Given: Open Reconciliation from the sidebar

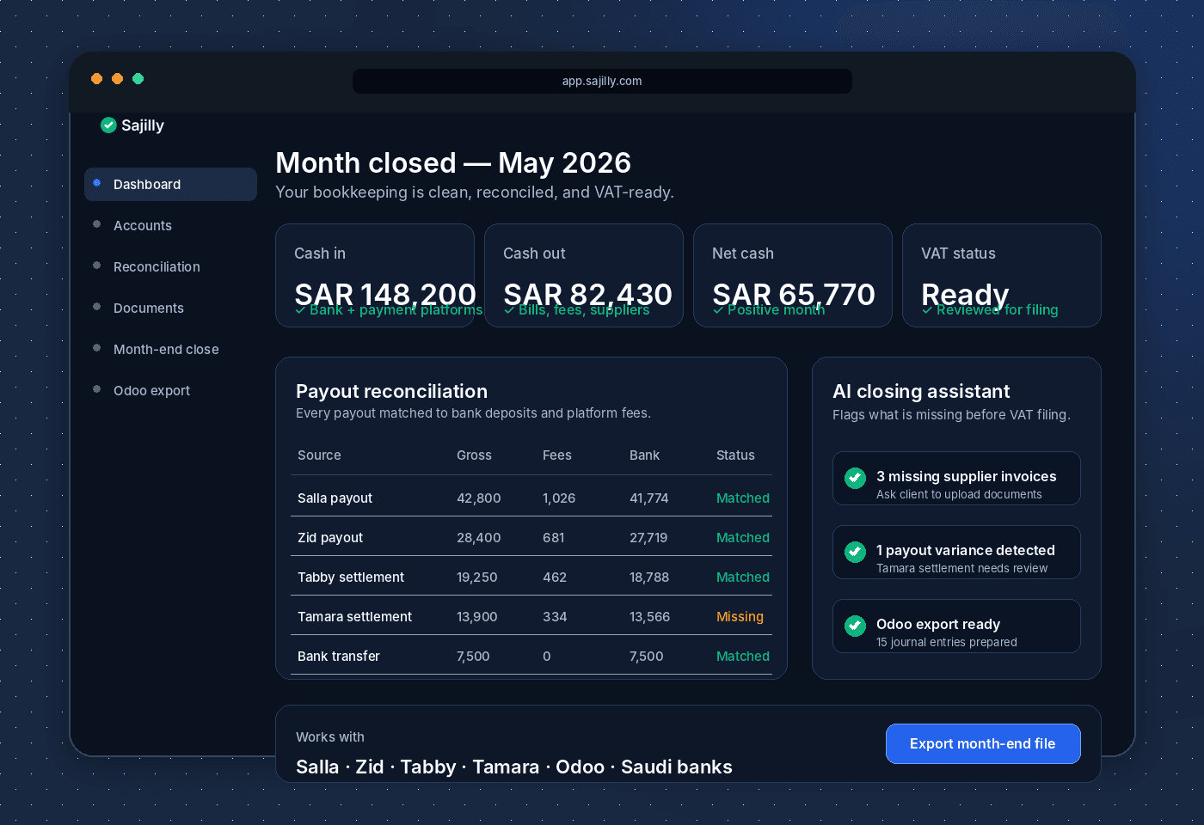Looking at the screenshot, I should click(x=170, y=266).
